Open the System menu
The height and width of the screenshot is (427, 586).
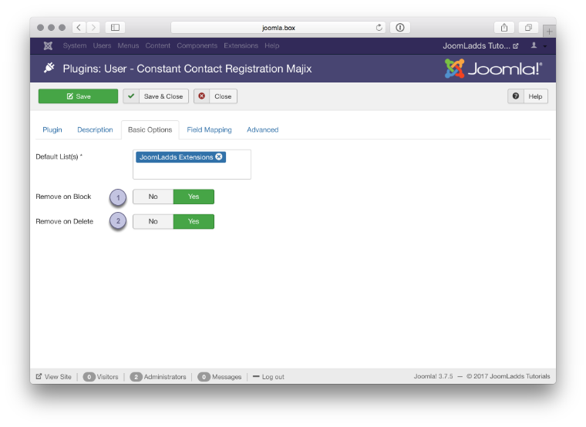point(74,45)
